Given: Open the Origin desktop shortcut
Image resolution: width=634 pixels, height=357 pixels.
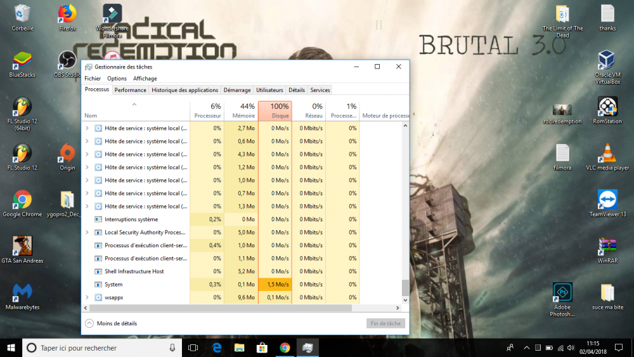Looking at the screenshot, I should [x=67, y=153].
